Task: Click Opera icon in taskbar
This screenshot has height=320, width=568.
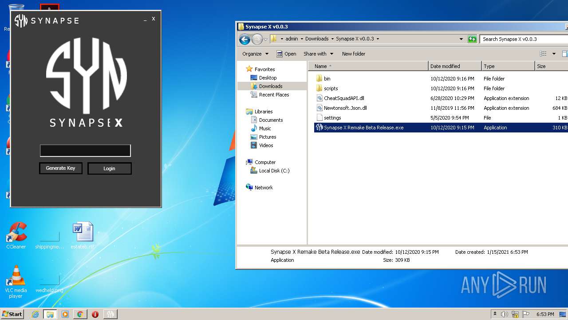Action: point(95,314)
